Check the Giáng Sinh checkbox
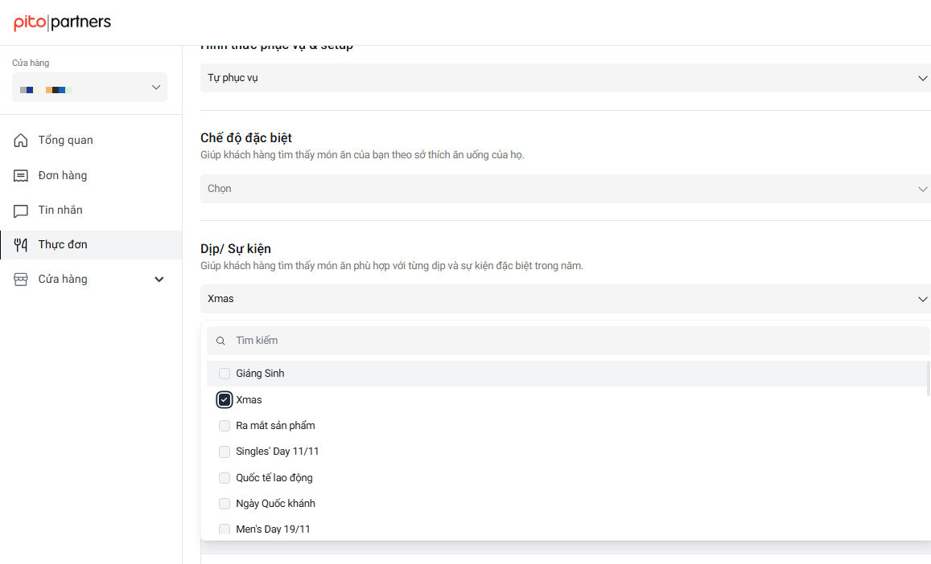 pos(225,374)
